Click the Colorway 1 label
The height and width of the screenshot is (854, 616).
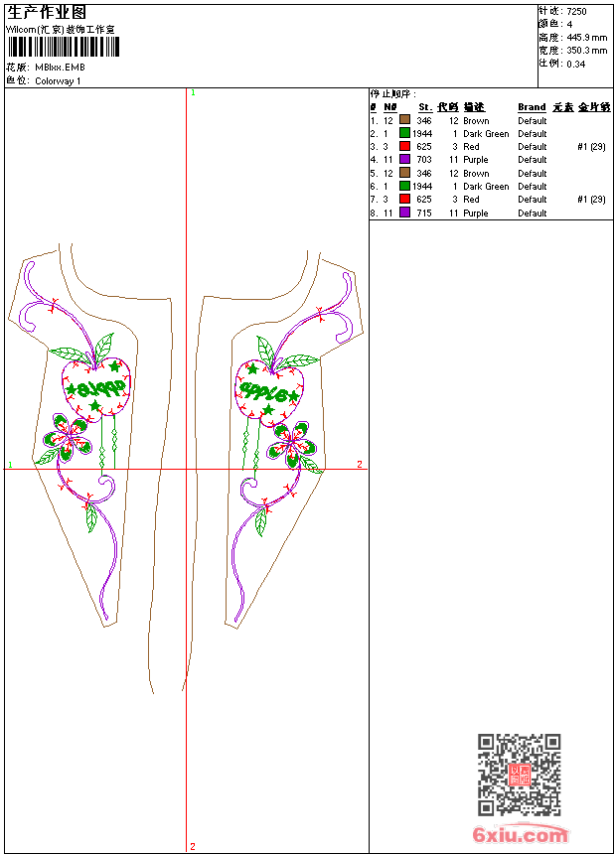[58, 81]
